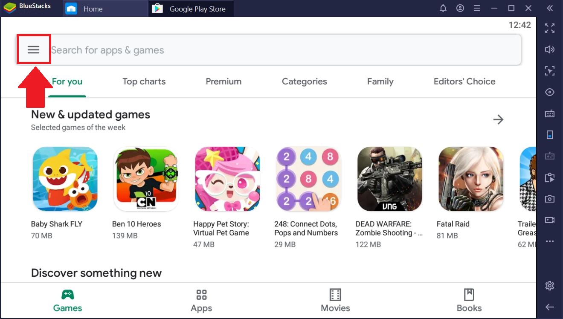
Task: Click the New & updated games heading
Action: [90, 114]
